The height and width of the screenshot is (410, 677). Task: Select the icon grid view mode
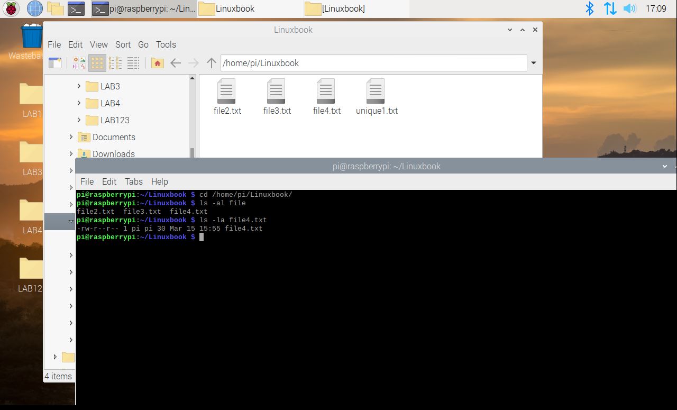[x=97, y=62]
